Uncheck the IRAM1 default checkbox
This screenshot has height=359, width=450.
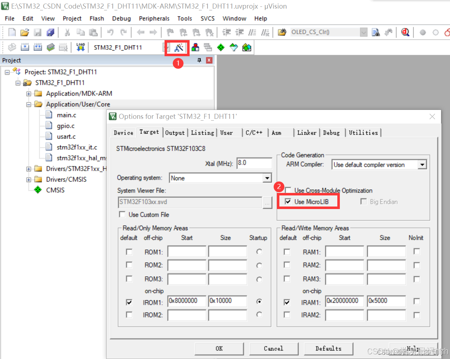287,302
